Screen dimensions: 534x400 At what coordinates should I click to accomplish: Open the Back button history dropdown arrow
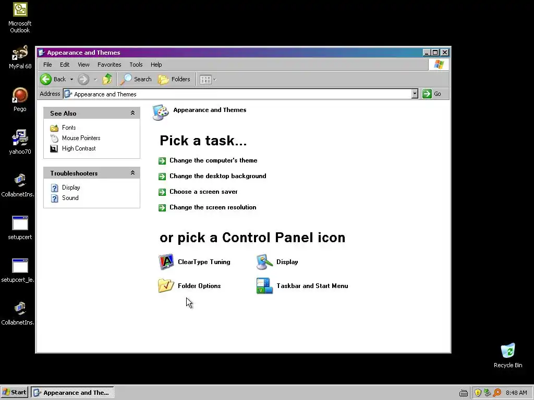click(x=71, y=80)
